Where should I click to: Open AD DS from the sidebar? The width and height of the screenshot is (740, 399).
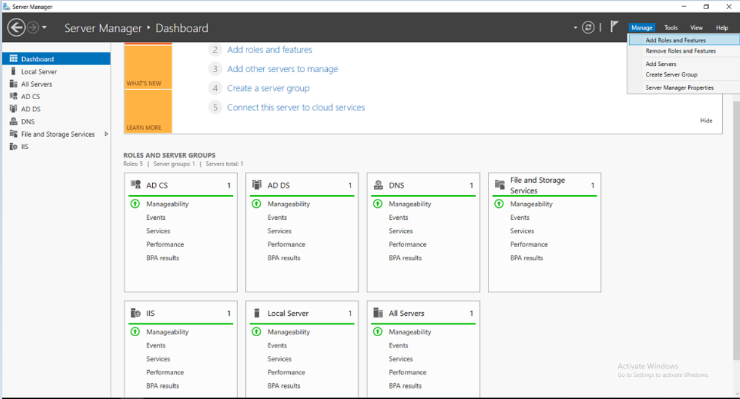[x=56, y=109]
